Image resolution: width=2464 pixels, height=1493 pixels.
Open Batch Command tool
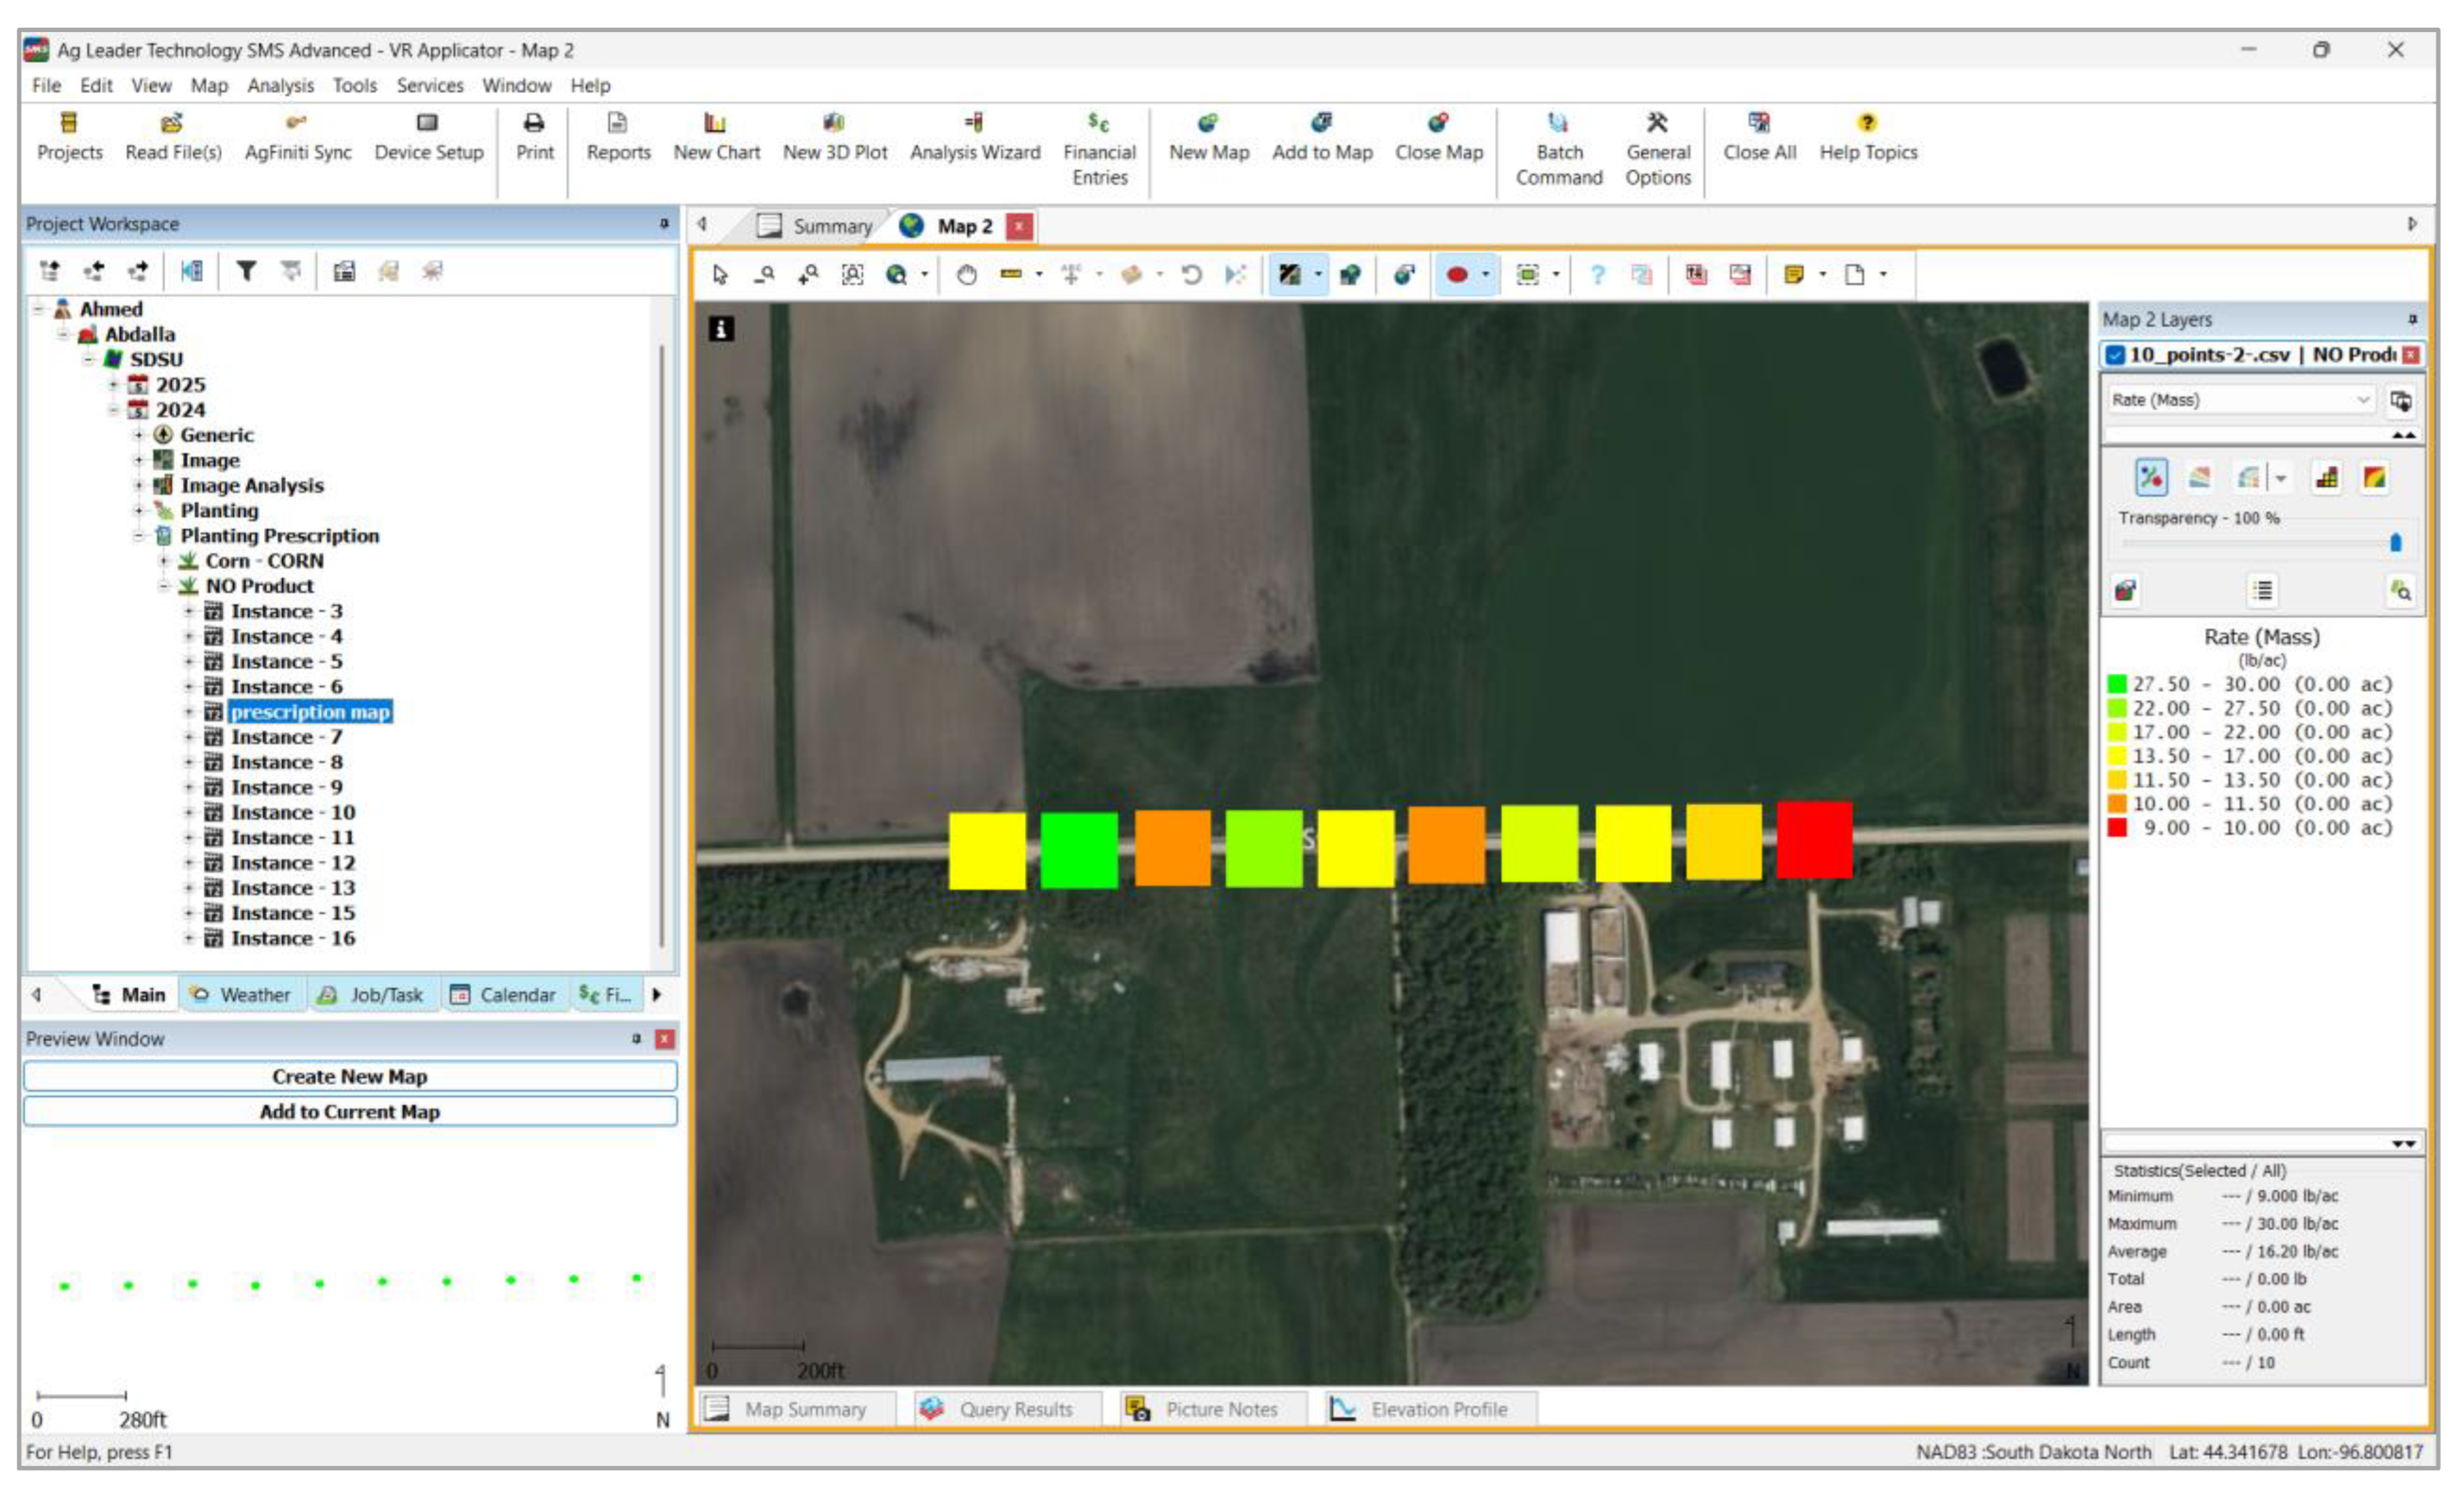click(1558, 123)
